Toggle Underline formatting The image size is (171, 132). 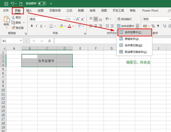[41, 26]
